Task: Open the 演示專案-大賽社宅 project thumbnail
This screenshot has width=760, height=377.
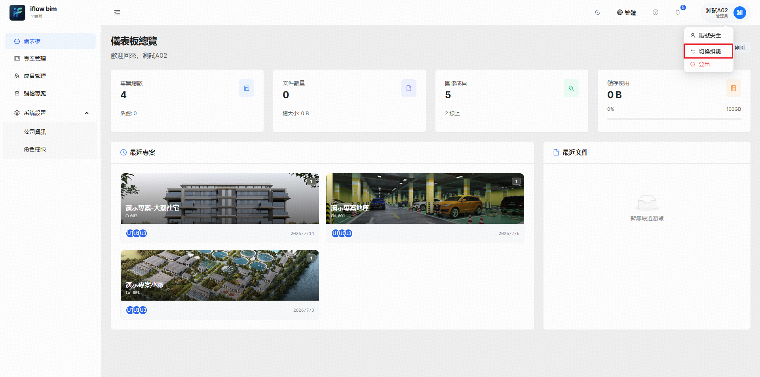Action: [220, 199]
